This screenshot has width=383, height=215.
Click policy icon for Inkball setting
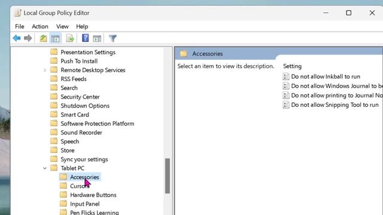coord(286,76)
